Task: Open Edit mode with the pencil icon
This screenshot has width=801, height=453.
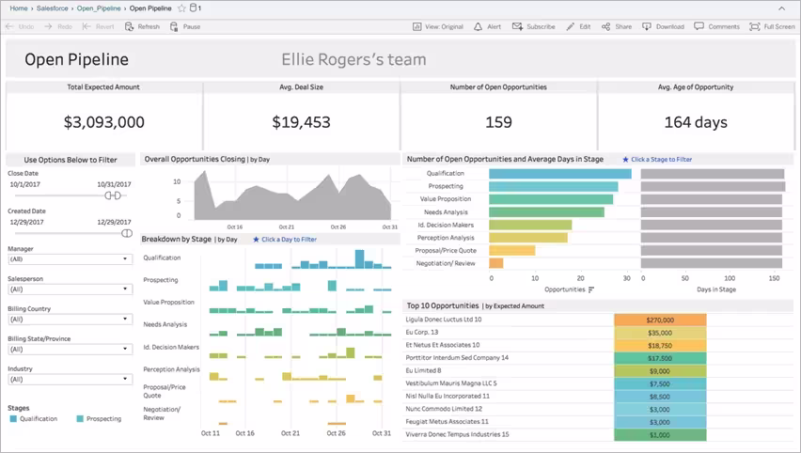Action: [x=571, y=27]
